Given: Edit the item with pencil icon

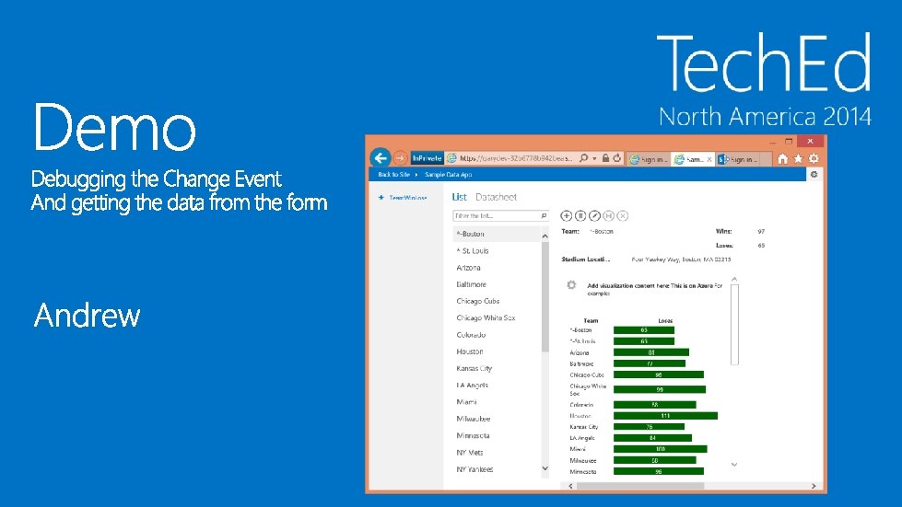Looking at the screenshot, I should pyautogui.click(x=595, y=216).
